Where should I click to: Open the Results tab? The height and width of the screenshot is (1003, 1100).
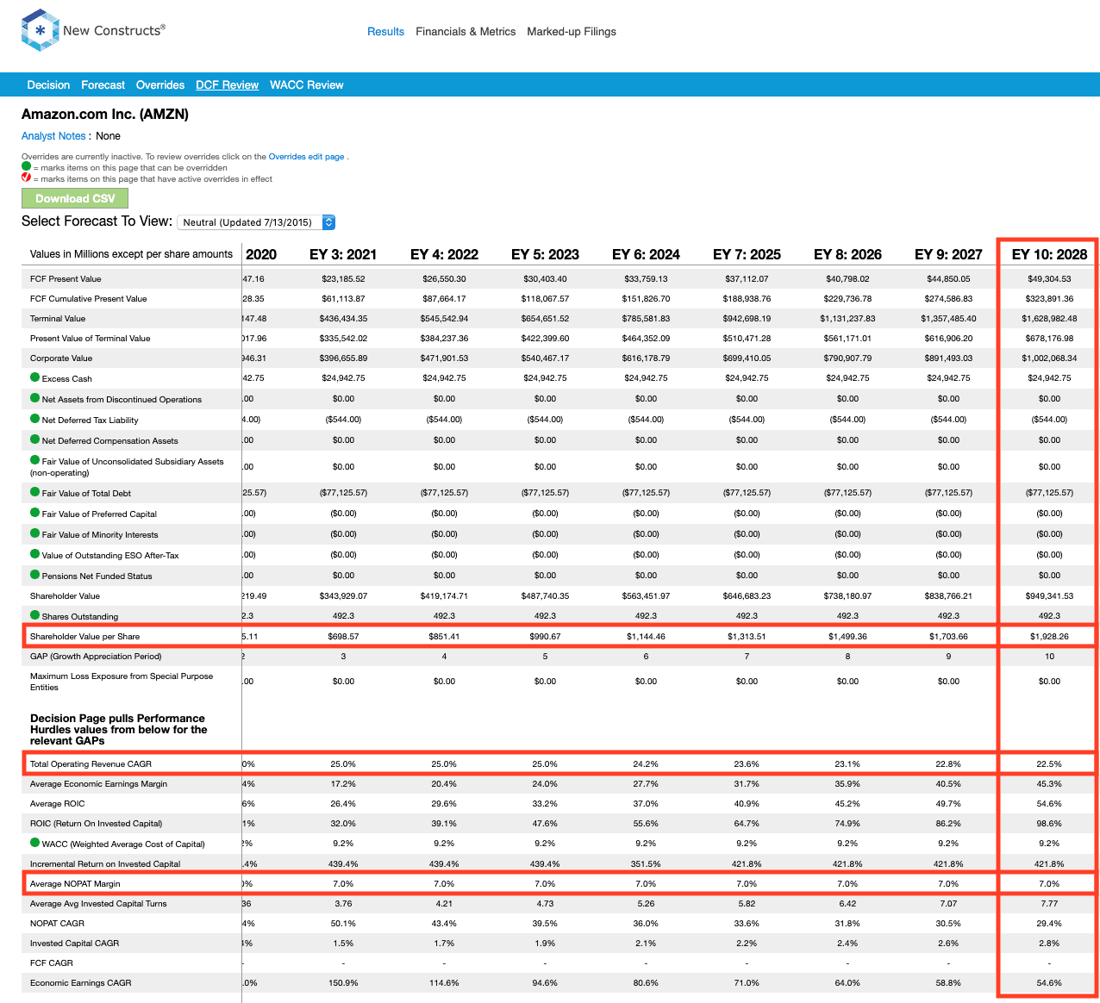point(385,32)
